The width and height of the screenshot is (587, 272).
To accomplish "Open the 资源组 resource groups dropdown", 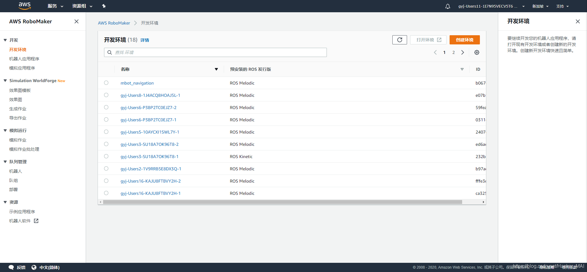I will pyautogui.click(x=82, y=6).
